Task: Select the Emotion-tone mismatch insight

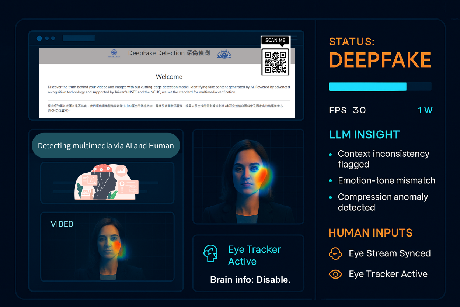Action: click(386, 180)
